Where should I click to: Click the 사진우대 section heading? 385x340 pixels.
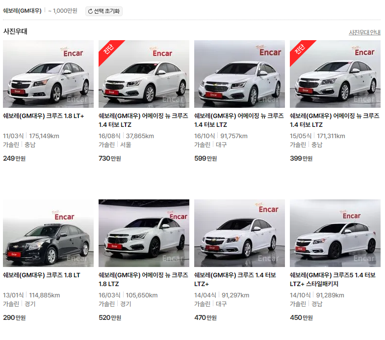click(15, 31)
